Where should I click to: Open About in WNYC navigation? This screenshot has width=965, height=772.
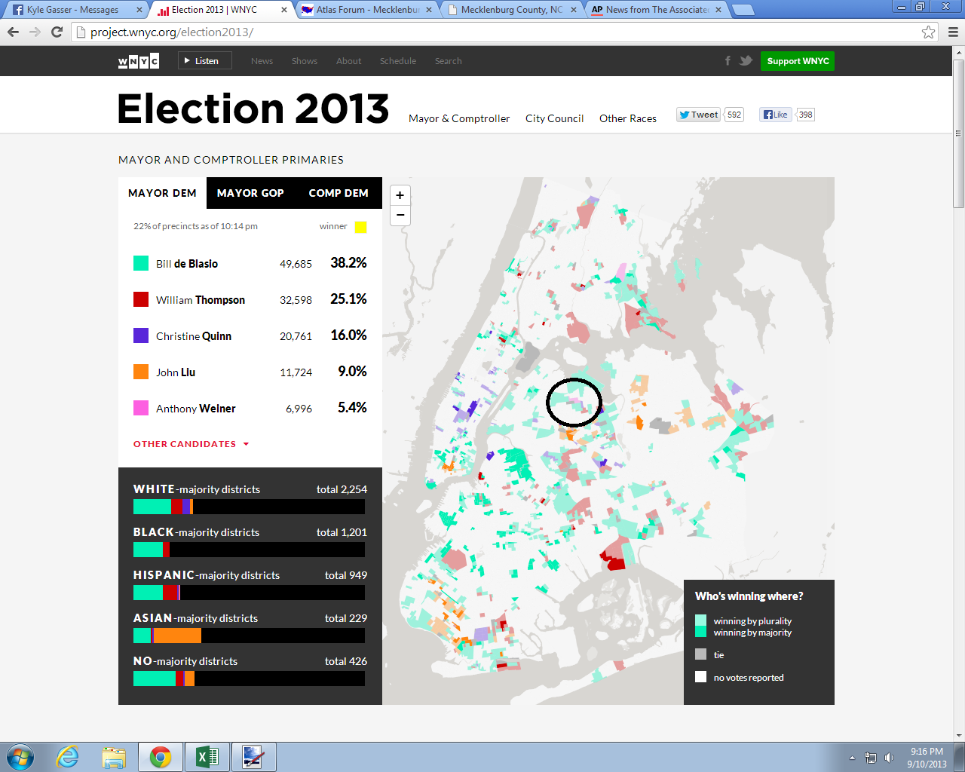coord(348,61)
